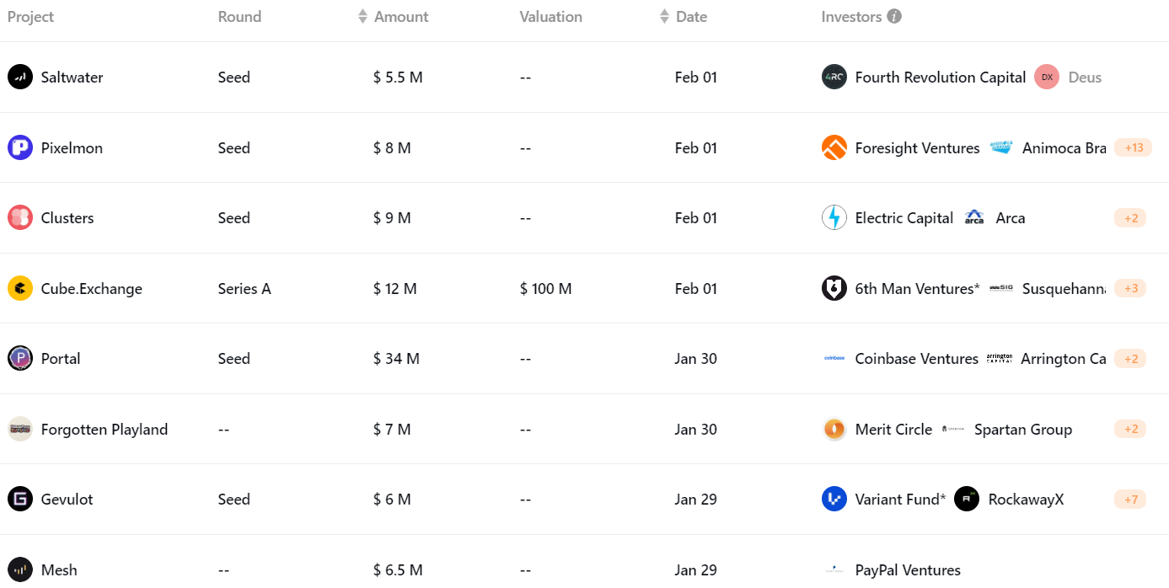Click the Gevulot black G logo

click(20, 499)
